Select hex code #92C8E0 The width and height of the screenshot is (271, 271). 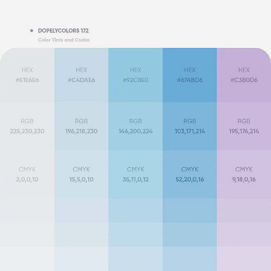[x=135, y=80]
